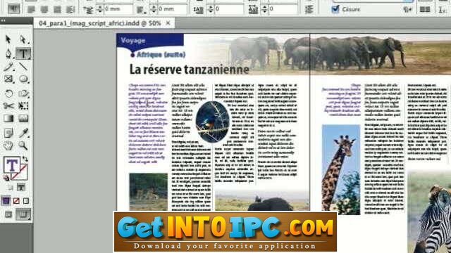Switch to the 04_para1 document tab
451x253 pixels.
click(100, 23)
